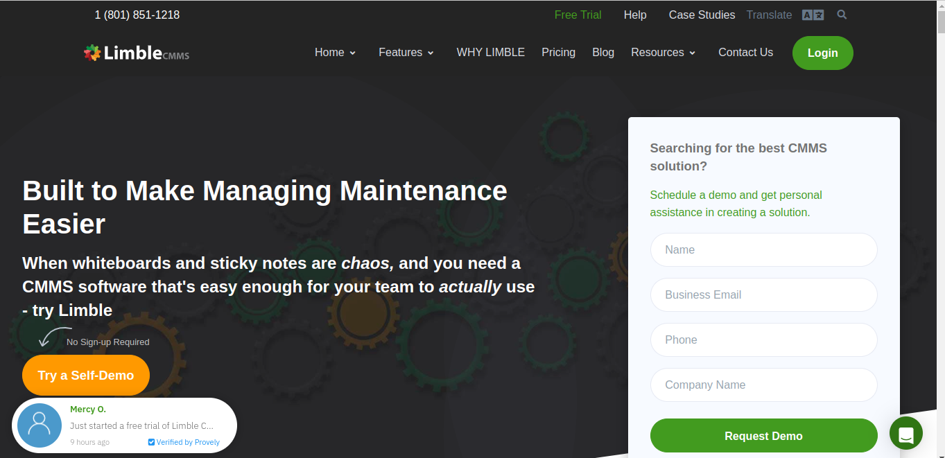This screenshot has height=458, width=945.
Task: Click the Verified by Provely badge
Action: coord(184,442)
